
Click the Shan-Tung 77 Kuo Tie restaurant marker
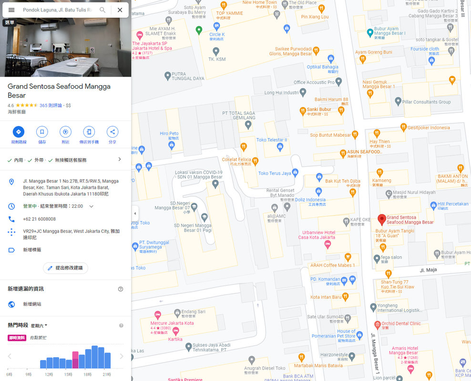coord(389,273)
